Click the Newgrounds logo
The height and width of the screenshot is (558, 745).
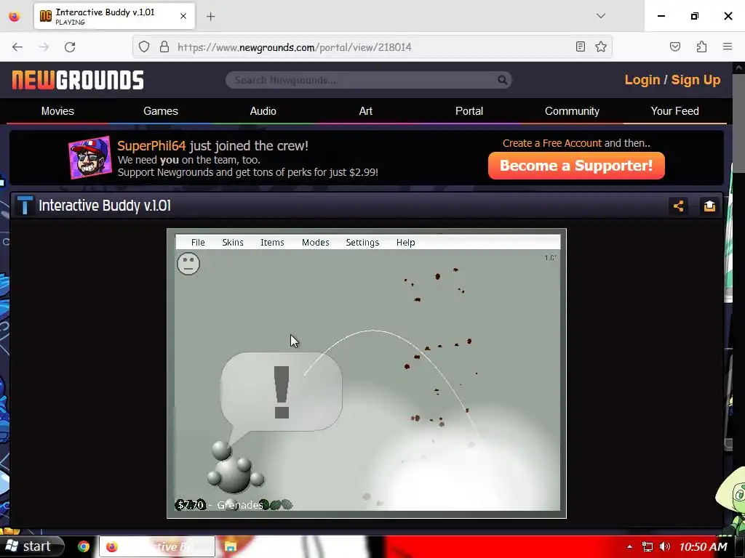[x=78, y=80]
